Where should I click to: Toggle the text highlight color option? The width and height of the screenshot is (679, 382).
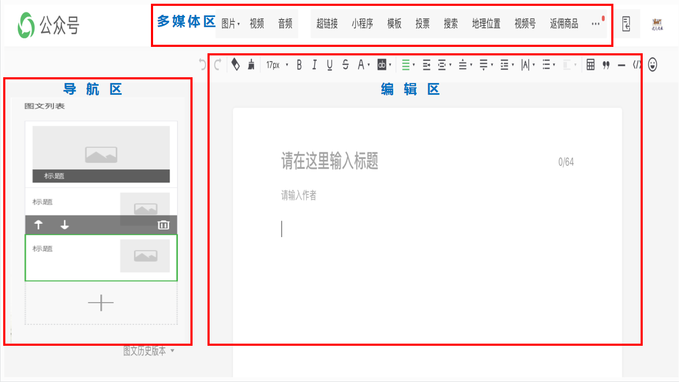click(x=382, y=64)
